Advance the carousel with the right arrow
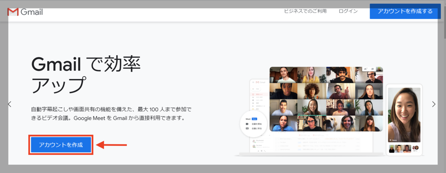Image resolution: width=446 pixels, height=173 pixels. 434,104
